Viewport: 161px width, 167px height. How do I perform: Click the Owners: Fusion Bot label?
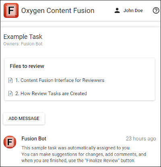[x=23, y=44]
